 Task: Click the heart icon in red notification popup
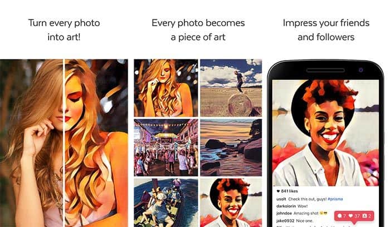click(350, 216)
